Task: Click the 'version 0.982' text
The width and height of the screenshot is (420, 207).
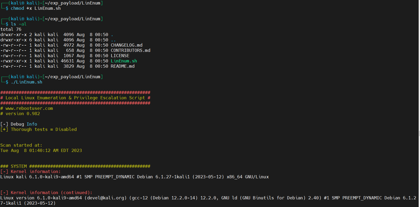Action: pyautogui.click(x=23, y=114)
